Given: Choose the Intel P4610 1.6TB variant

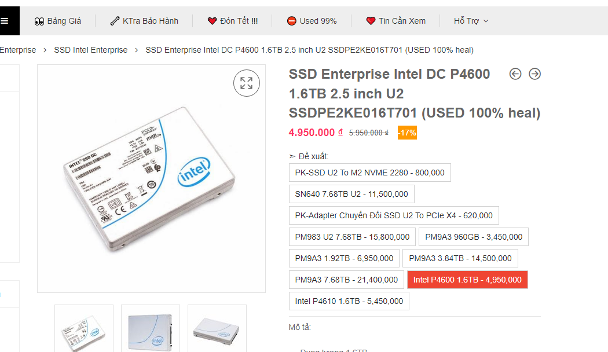Looking at the screenshot, I should click(349, 301).
